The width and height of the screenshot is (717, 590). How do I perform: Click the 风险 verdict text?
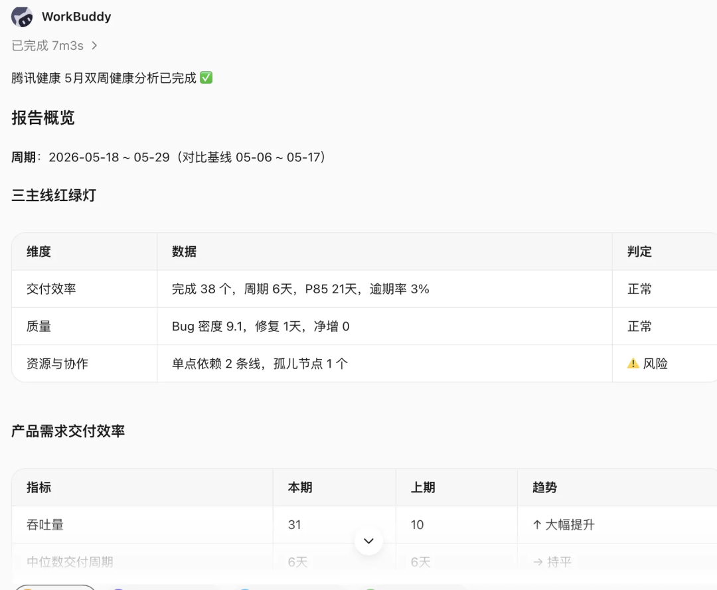pos(655,364)
